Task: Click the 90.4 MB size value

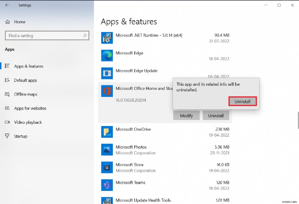Action: [x=222, y=35]
